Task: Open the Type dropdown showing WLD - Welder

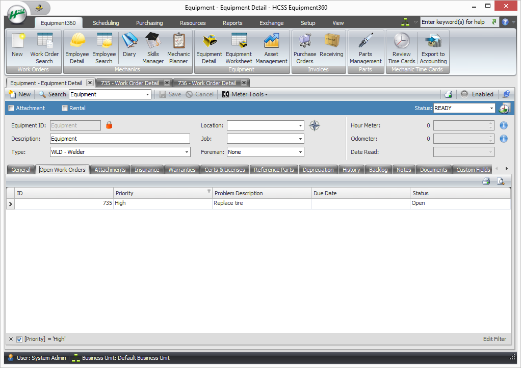Action: pos(187,152)
